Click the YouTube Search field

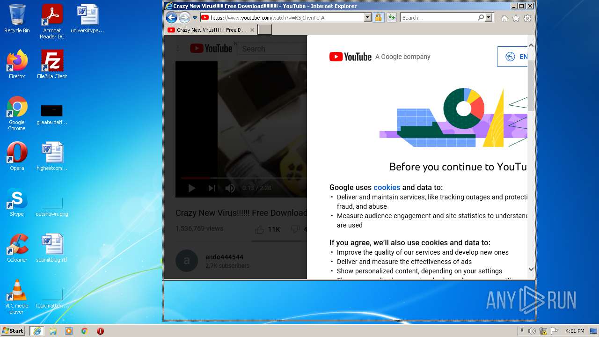click(x=273, y=49)
